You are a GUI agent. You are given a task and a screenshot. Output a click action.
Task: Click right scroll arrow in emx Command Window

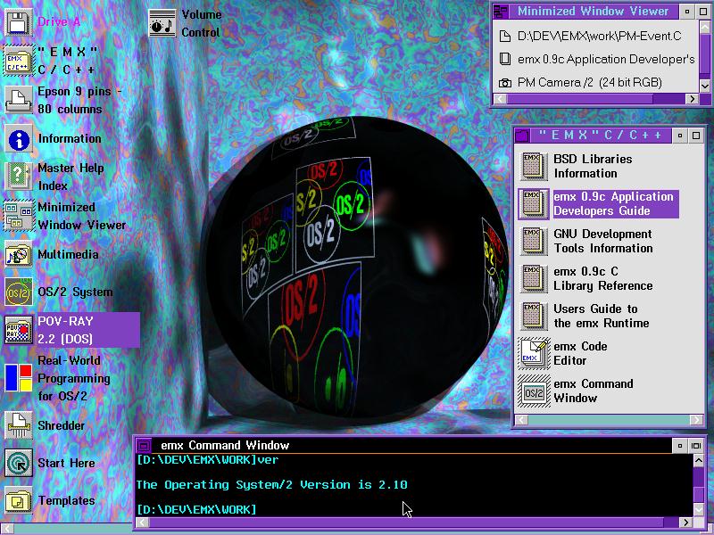[685, 523]
